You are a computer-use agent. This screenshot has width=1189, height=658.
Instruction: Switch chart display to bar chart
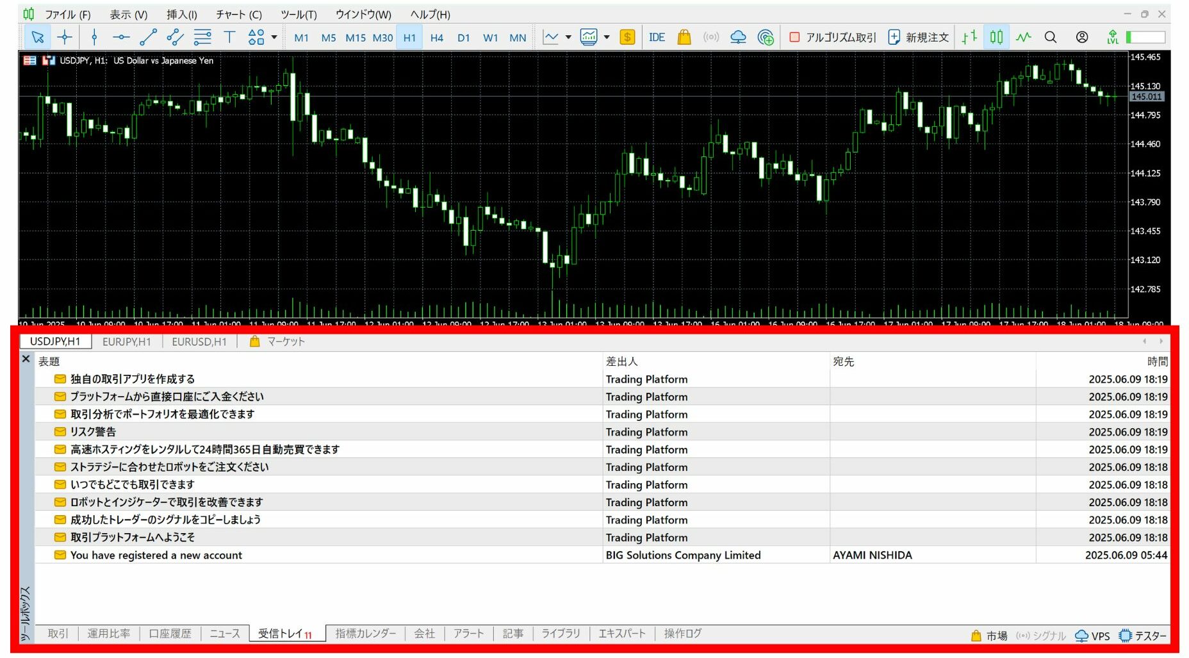tap(969, 37)
